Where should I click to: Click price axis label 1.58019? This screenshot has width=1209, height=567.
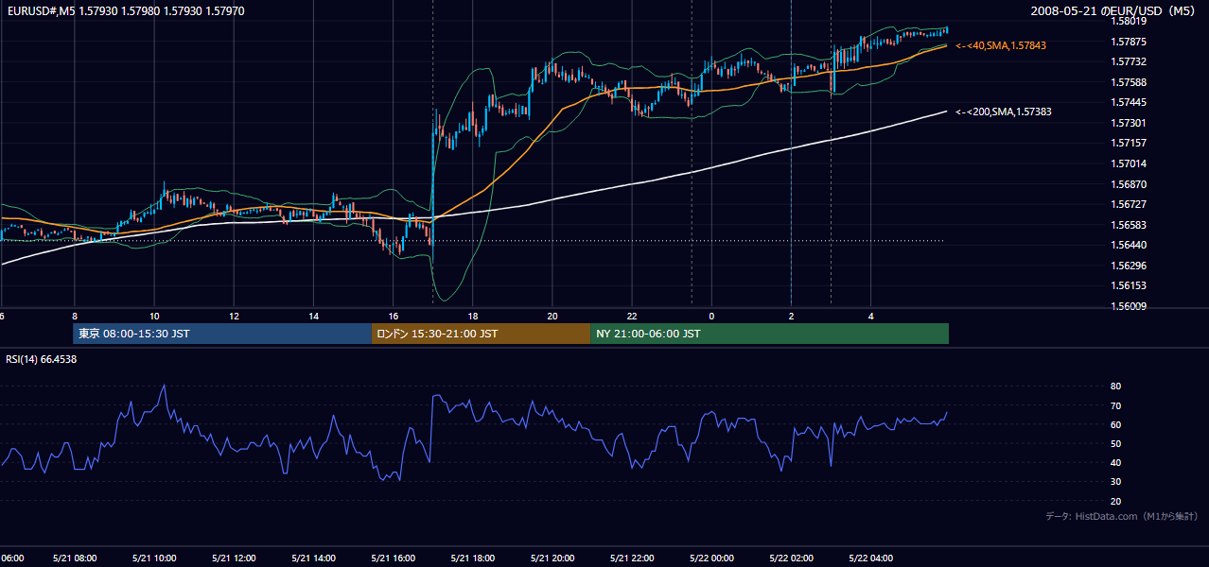1127,21
